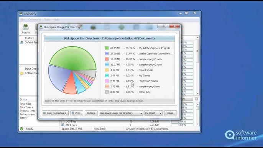This screenshot has width=263, height=148.
Task: Click cyan swatch for sample-mpeg4 2.wmv
Action: tap(107, 64)
